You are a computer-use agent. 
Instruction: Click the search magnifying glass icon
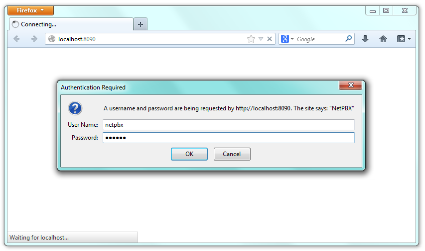pos(348,39)
